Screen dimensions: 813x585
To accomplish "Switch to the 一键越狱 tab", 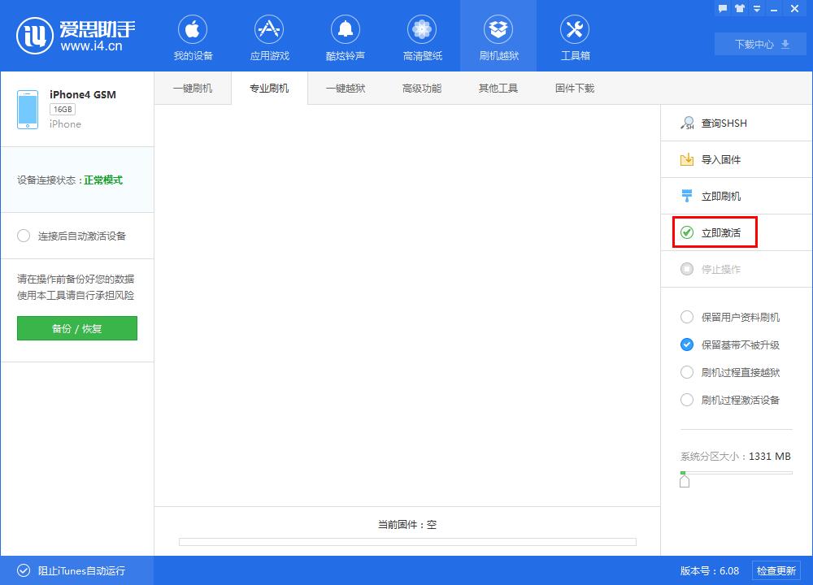I will point(346,88).
